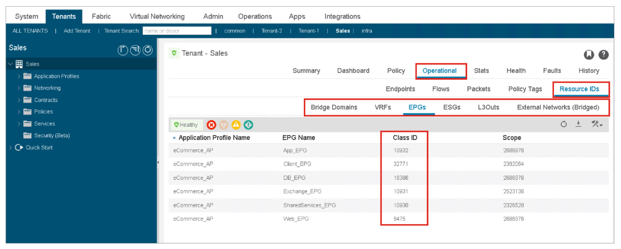Click the first circular icon in Sales sidebar header
Image resolution: width=621 pixels, height=249 pixels.
coord(123,50)
